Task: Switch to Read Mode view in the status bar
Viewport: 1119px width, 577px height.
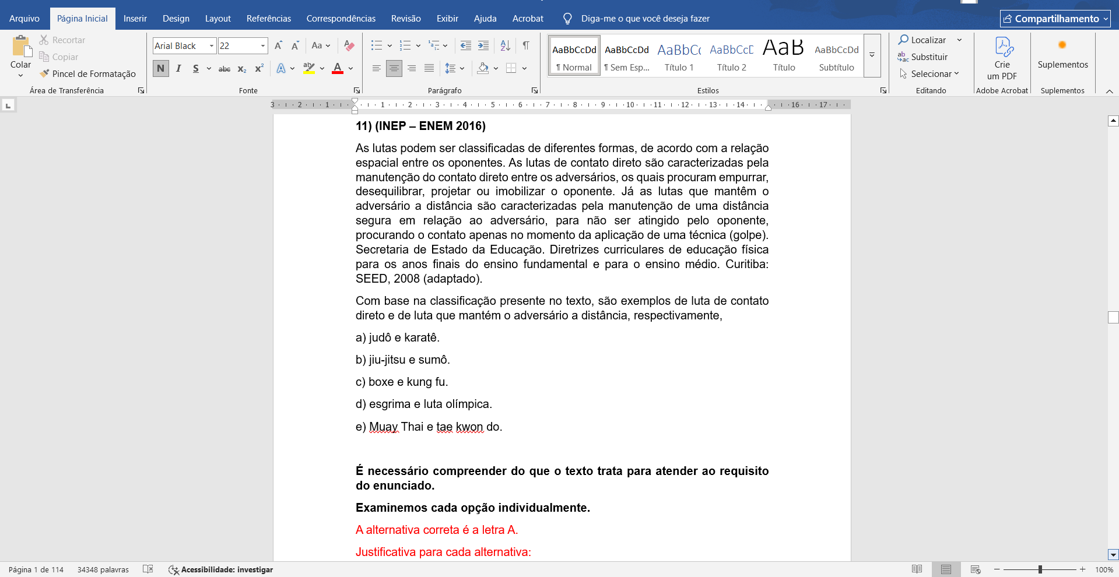Action: click(x=917, y=569)
